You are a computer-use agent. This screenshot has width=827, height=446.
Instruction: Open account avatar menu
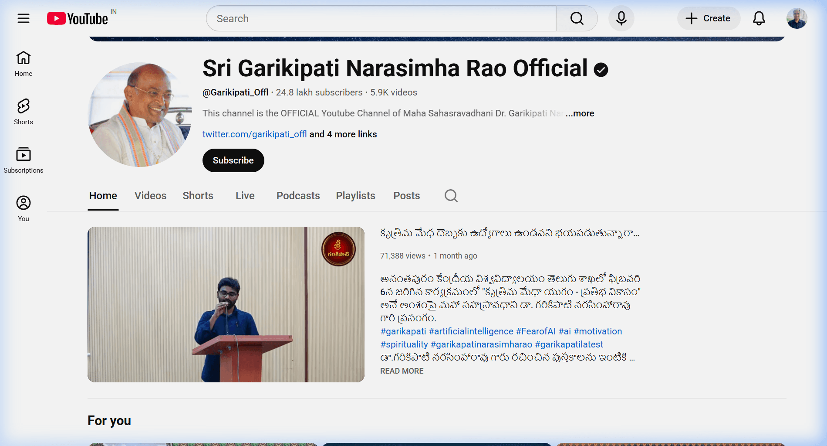797,18
